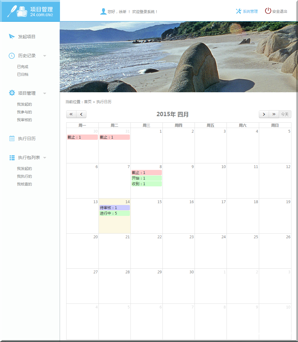The image size is (298, 342).
Task: Click the list icon beside 执行包列表
Action: [x=12, y=158]
